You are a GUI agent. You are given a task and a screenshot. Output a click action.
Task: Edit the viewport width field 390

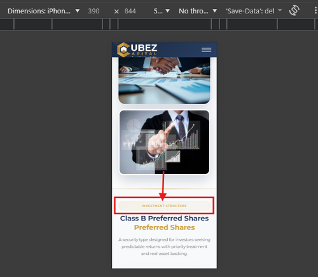(93, 11)
